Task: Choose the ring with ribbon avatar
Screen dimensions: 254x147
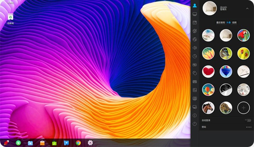Action: (x=208, y=35)
